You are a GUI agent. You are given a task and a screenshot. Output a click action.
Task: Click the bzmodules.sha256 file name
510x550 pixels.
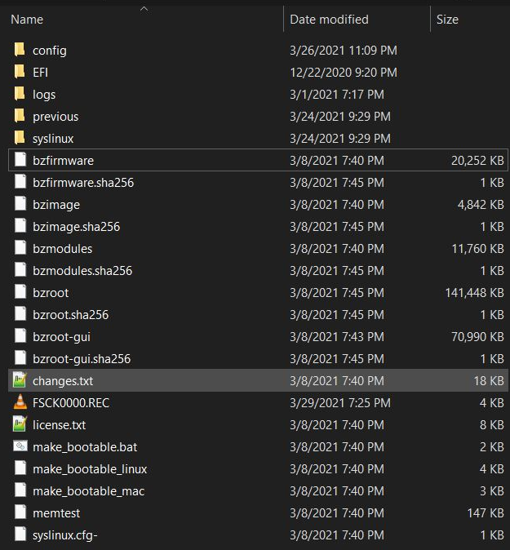coord(82,271)
